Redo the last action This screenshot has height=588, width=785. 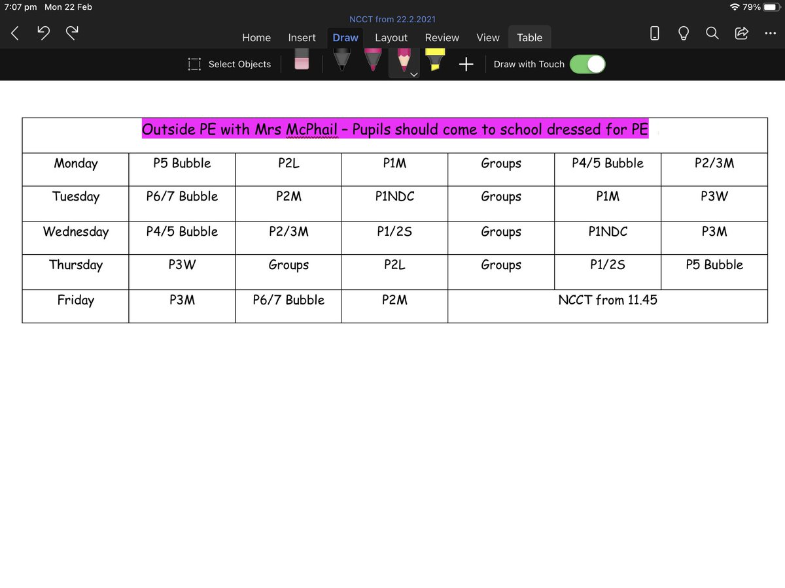click(x=72, y=34)
